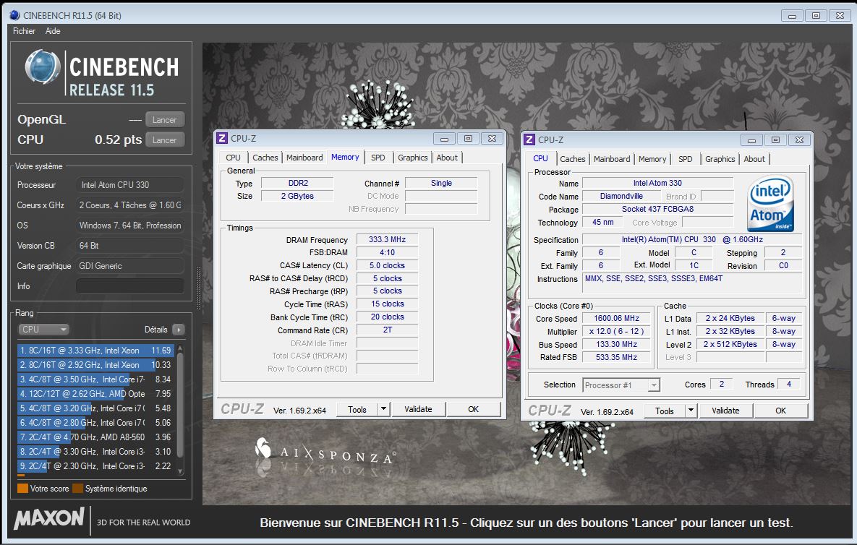Click the Level 2 cache value 2 x 512 KBytes
Image resolution: width=857 pixels, height=545 pixels.
(x=730, y=344)
